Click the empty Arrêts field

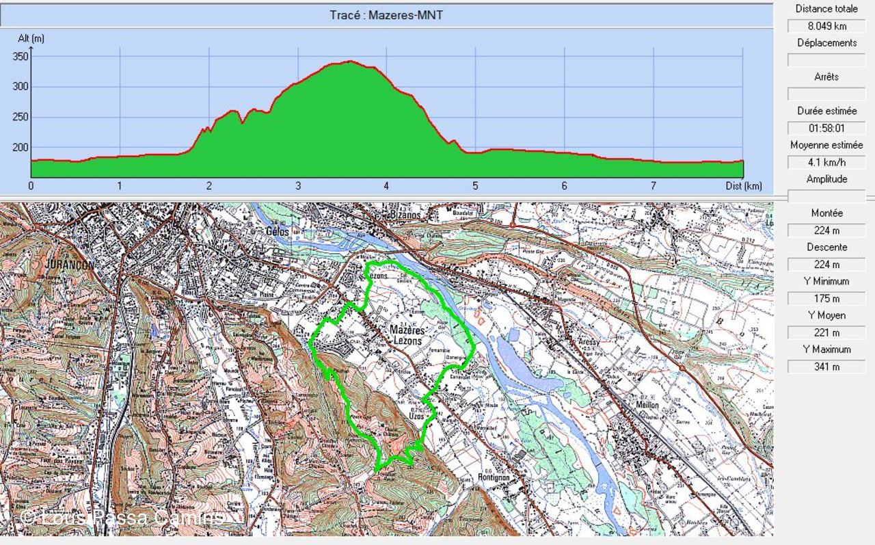826,94
